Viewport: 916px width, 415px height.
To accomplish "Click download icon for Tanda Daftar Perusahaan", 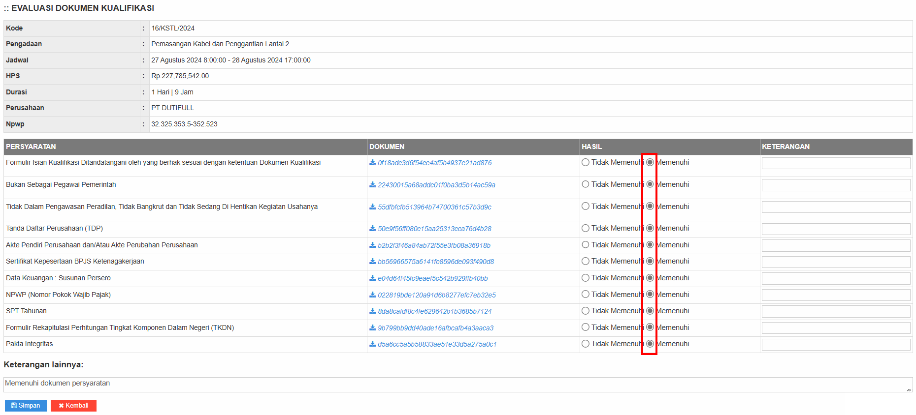I will click(372, 228).
